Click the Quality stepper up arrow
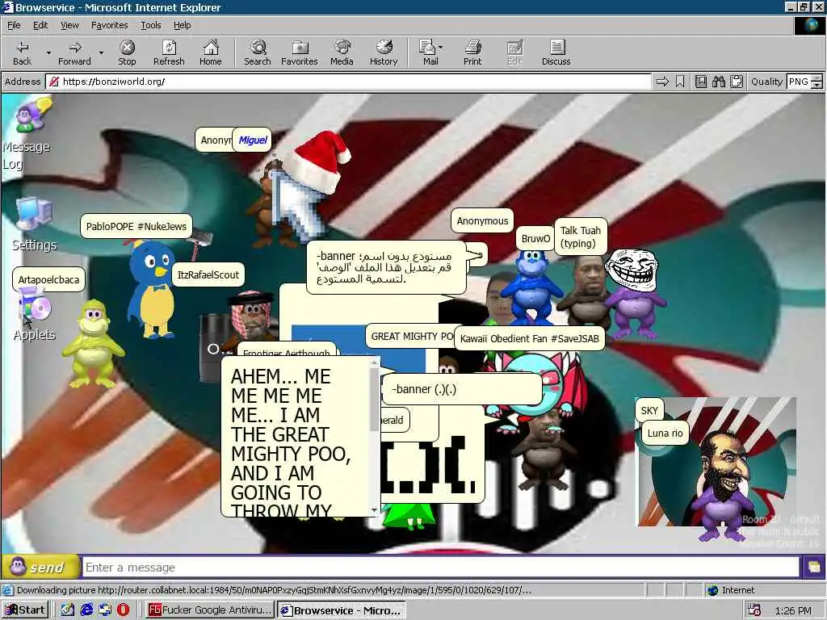827x620 pixels. pos(817,78)
